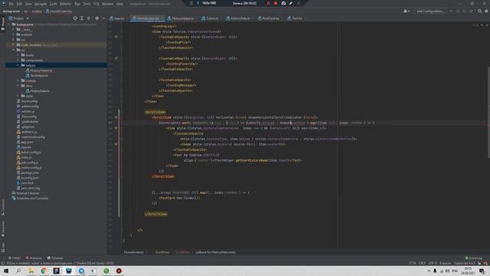Select HistoryData.ts under the store folder
The width and height of the screenshot is (490, 276).
pos(40,90)
